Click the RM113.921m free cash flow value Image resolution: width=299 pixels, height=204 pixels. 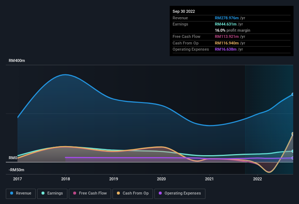[227, 36]
